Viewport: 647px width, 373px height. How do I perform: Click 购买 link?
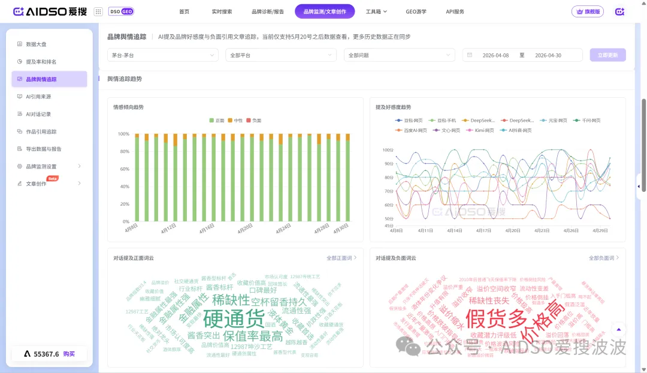(69, 354)
